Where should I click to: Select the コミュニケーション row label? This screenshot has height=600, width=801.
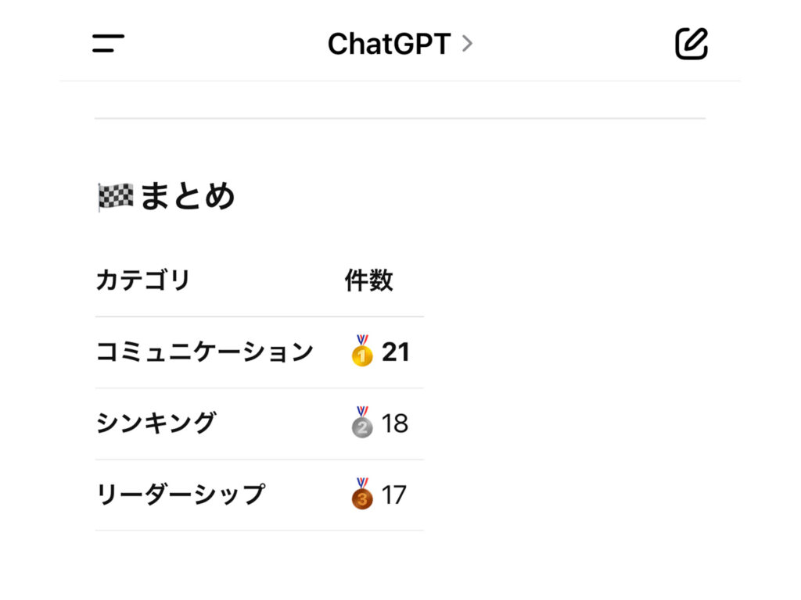(205, 352)
